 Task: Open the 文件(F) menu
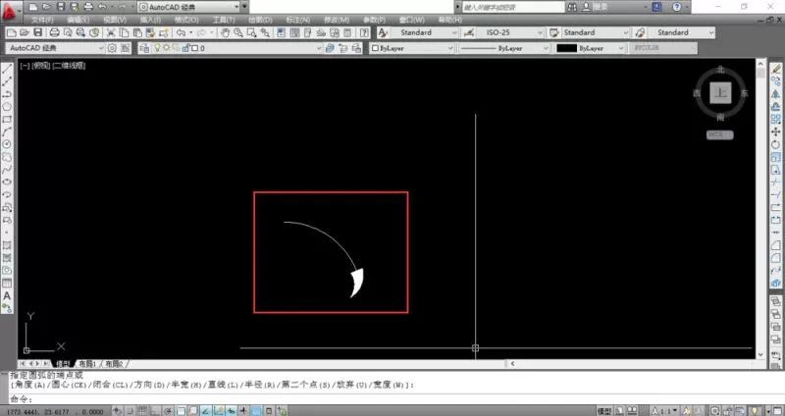[x=42, y=20]
